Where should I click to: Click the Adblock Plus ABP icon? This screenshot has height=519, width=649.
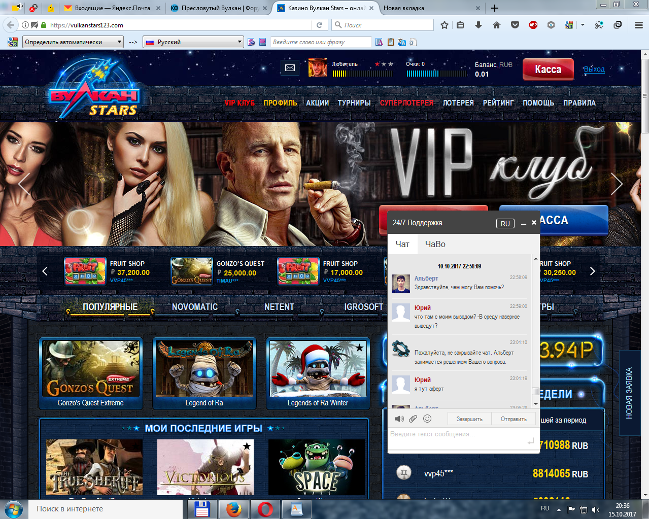point(533,25)
